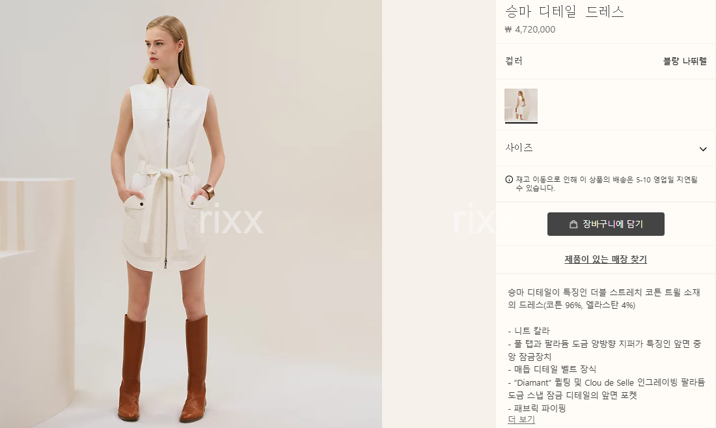Image resolution: width=716 pixels, height=428 pixels.
Task: Click the shopping bag icon in cart button
Action: 573,224
